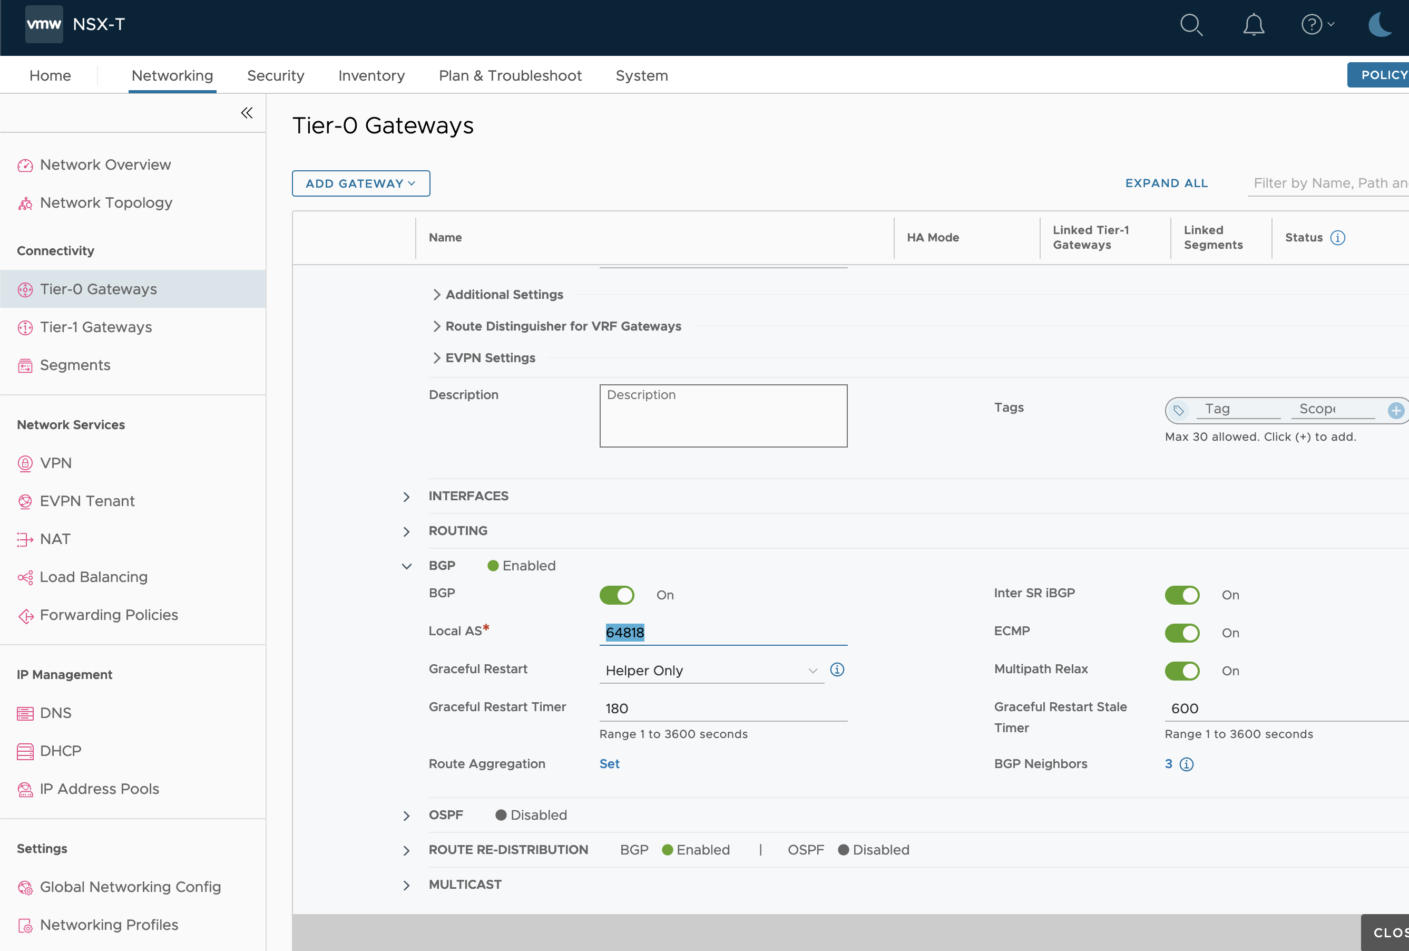Click the VPN lock icon
The height and width of the screenshot is (951, 1409).
tap(25, 464)
